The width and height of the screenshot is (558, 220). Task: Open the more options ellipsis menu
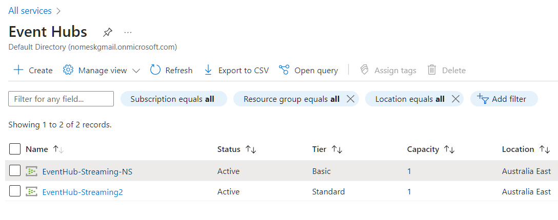click(128, 32)
